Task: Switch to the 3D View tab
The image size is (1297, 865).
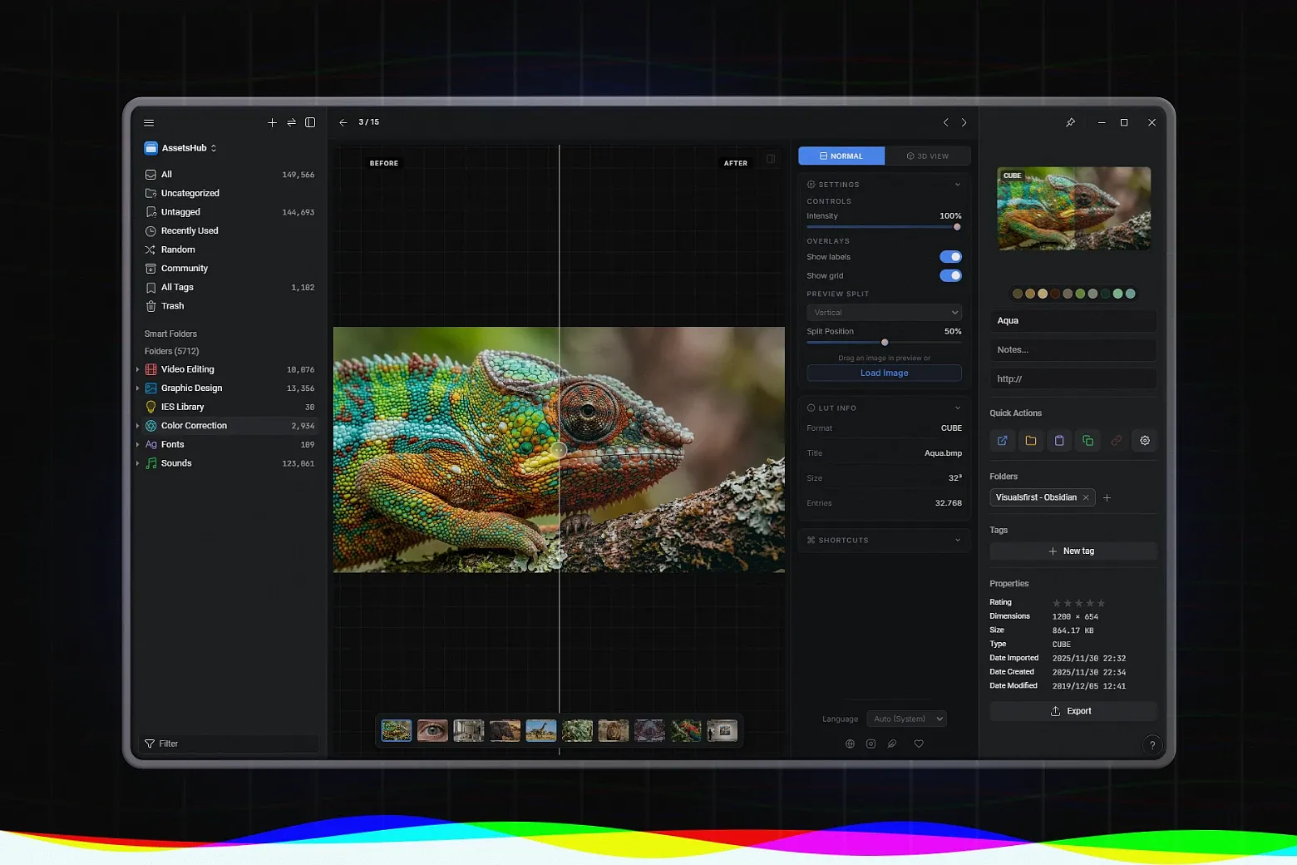Action: (x=928, y=156)
